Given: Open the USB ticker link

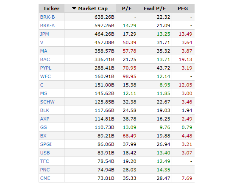Looking at the screenshot, I should pyautogui.click(x=45, y=153).
